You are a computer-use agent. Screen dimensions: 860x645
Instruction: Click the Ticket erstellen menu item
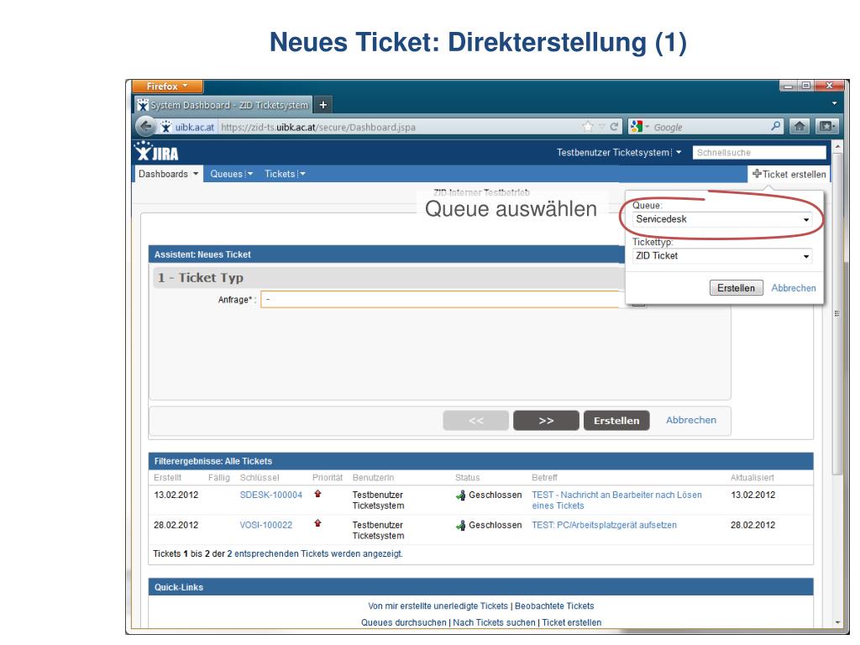tap(789, 174)
